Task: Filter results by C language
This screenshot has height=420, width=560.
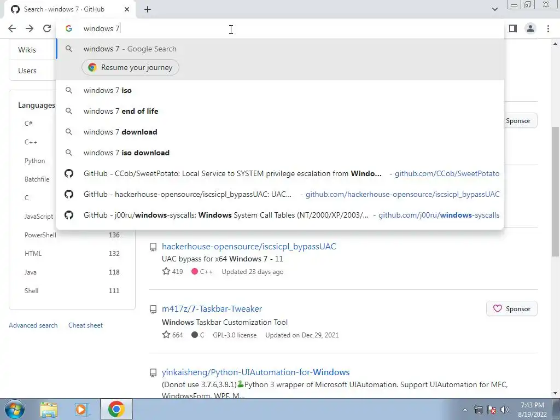Action: [26, 198]
